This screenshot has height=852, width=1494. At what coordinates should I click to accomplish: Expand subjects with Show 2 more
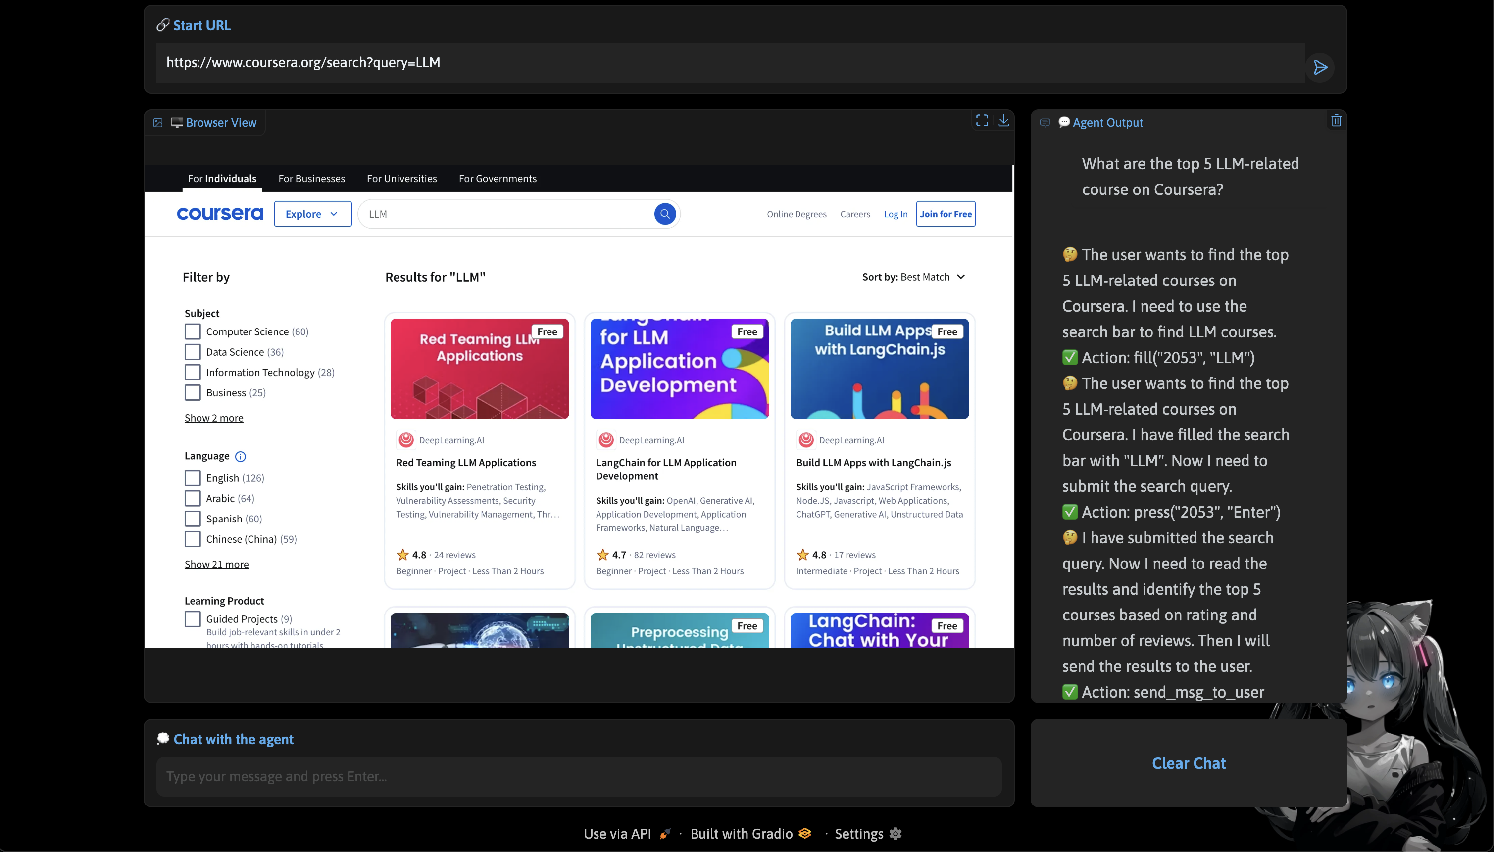pyautogui.click(x=214, y=418)
